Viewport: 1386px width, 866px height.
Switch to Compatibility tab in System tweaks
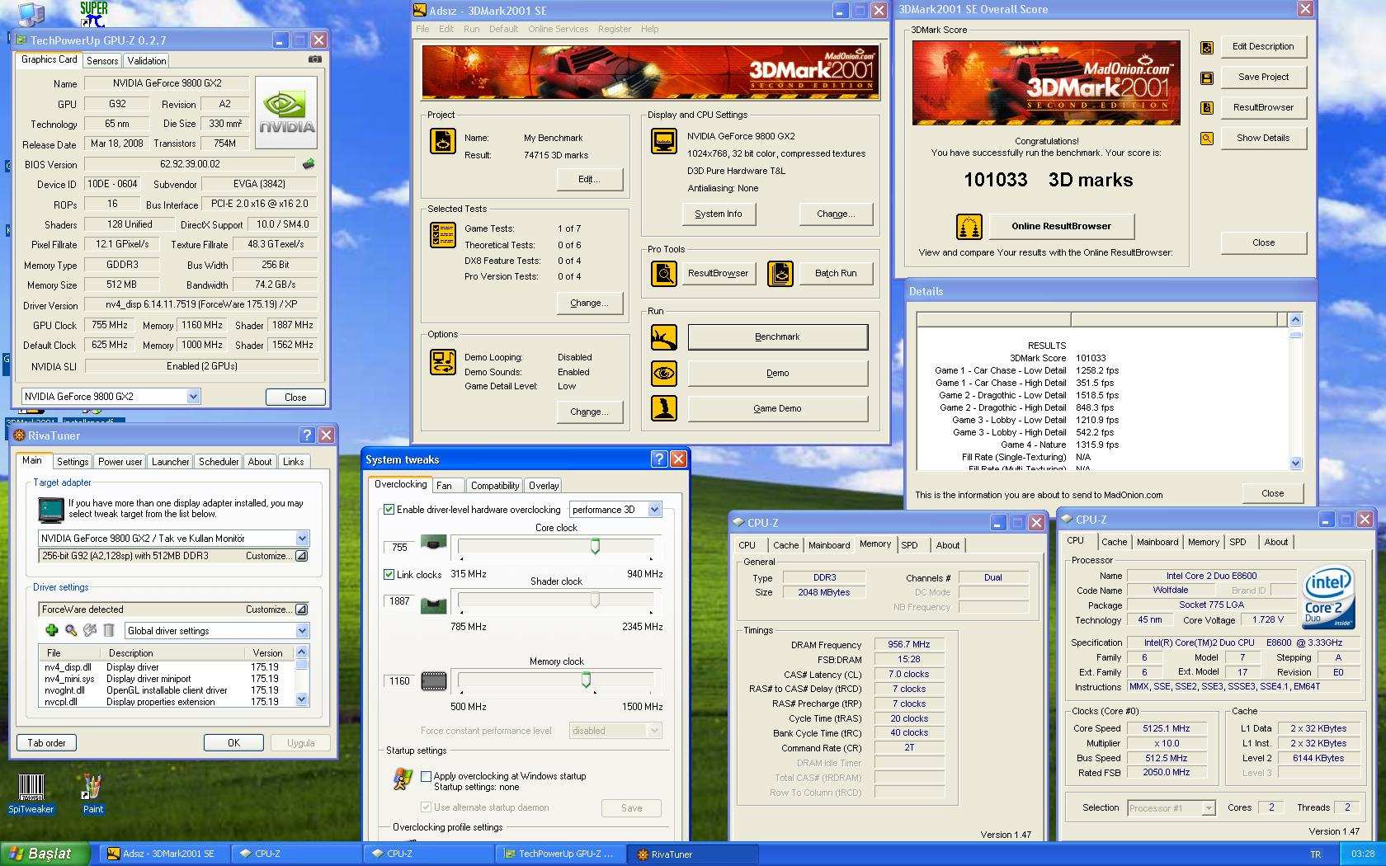pyautogui.click(x=495, y=486)
